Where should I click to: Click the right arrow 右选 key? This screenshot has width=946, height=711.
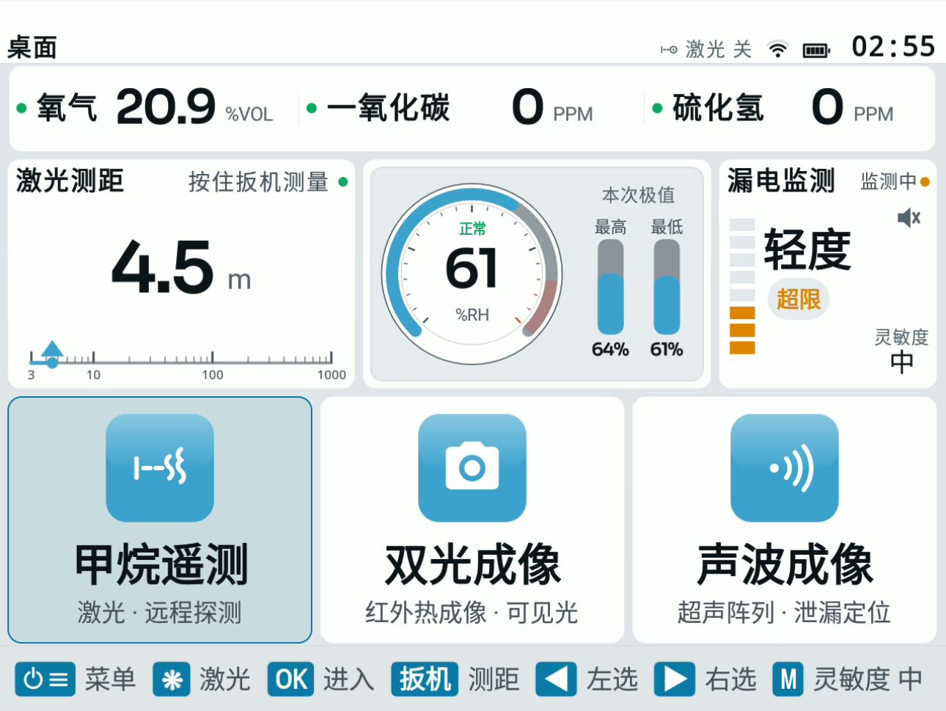675,679
